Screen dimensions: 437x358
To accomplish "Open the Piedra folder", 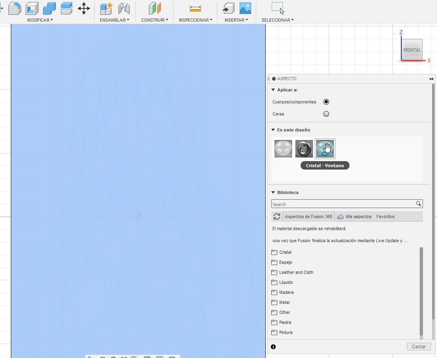I will (x=281, y=322).
